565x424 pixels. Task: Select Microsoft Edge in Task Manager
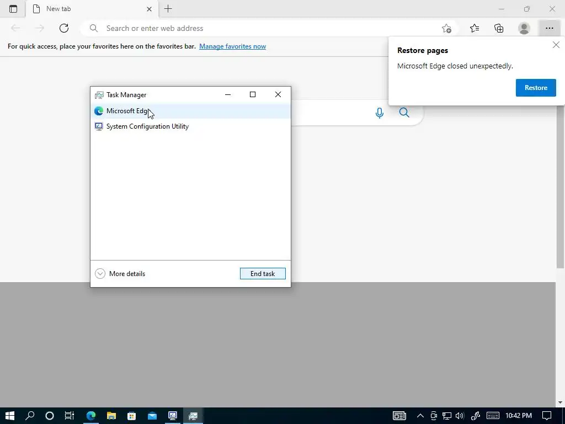tap(190, 111)
